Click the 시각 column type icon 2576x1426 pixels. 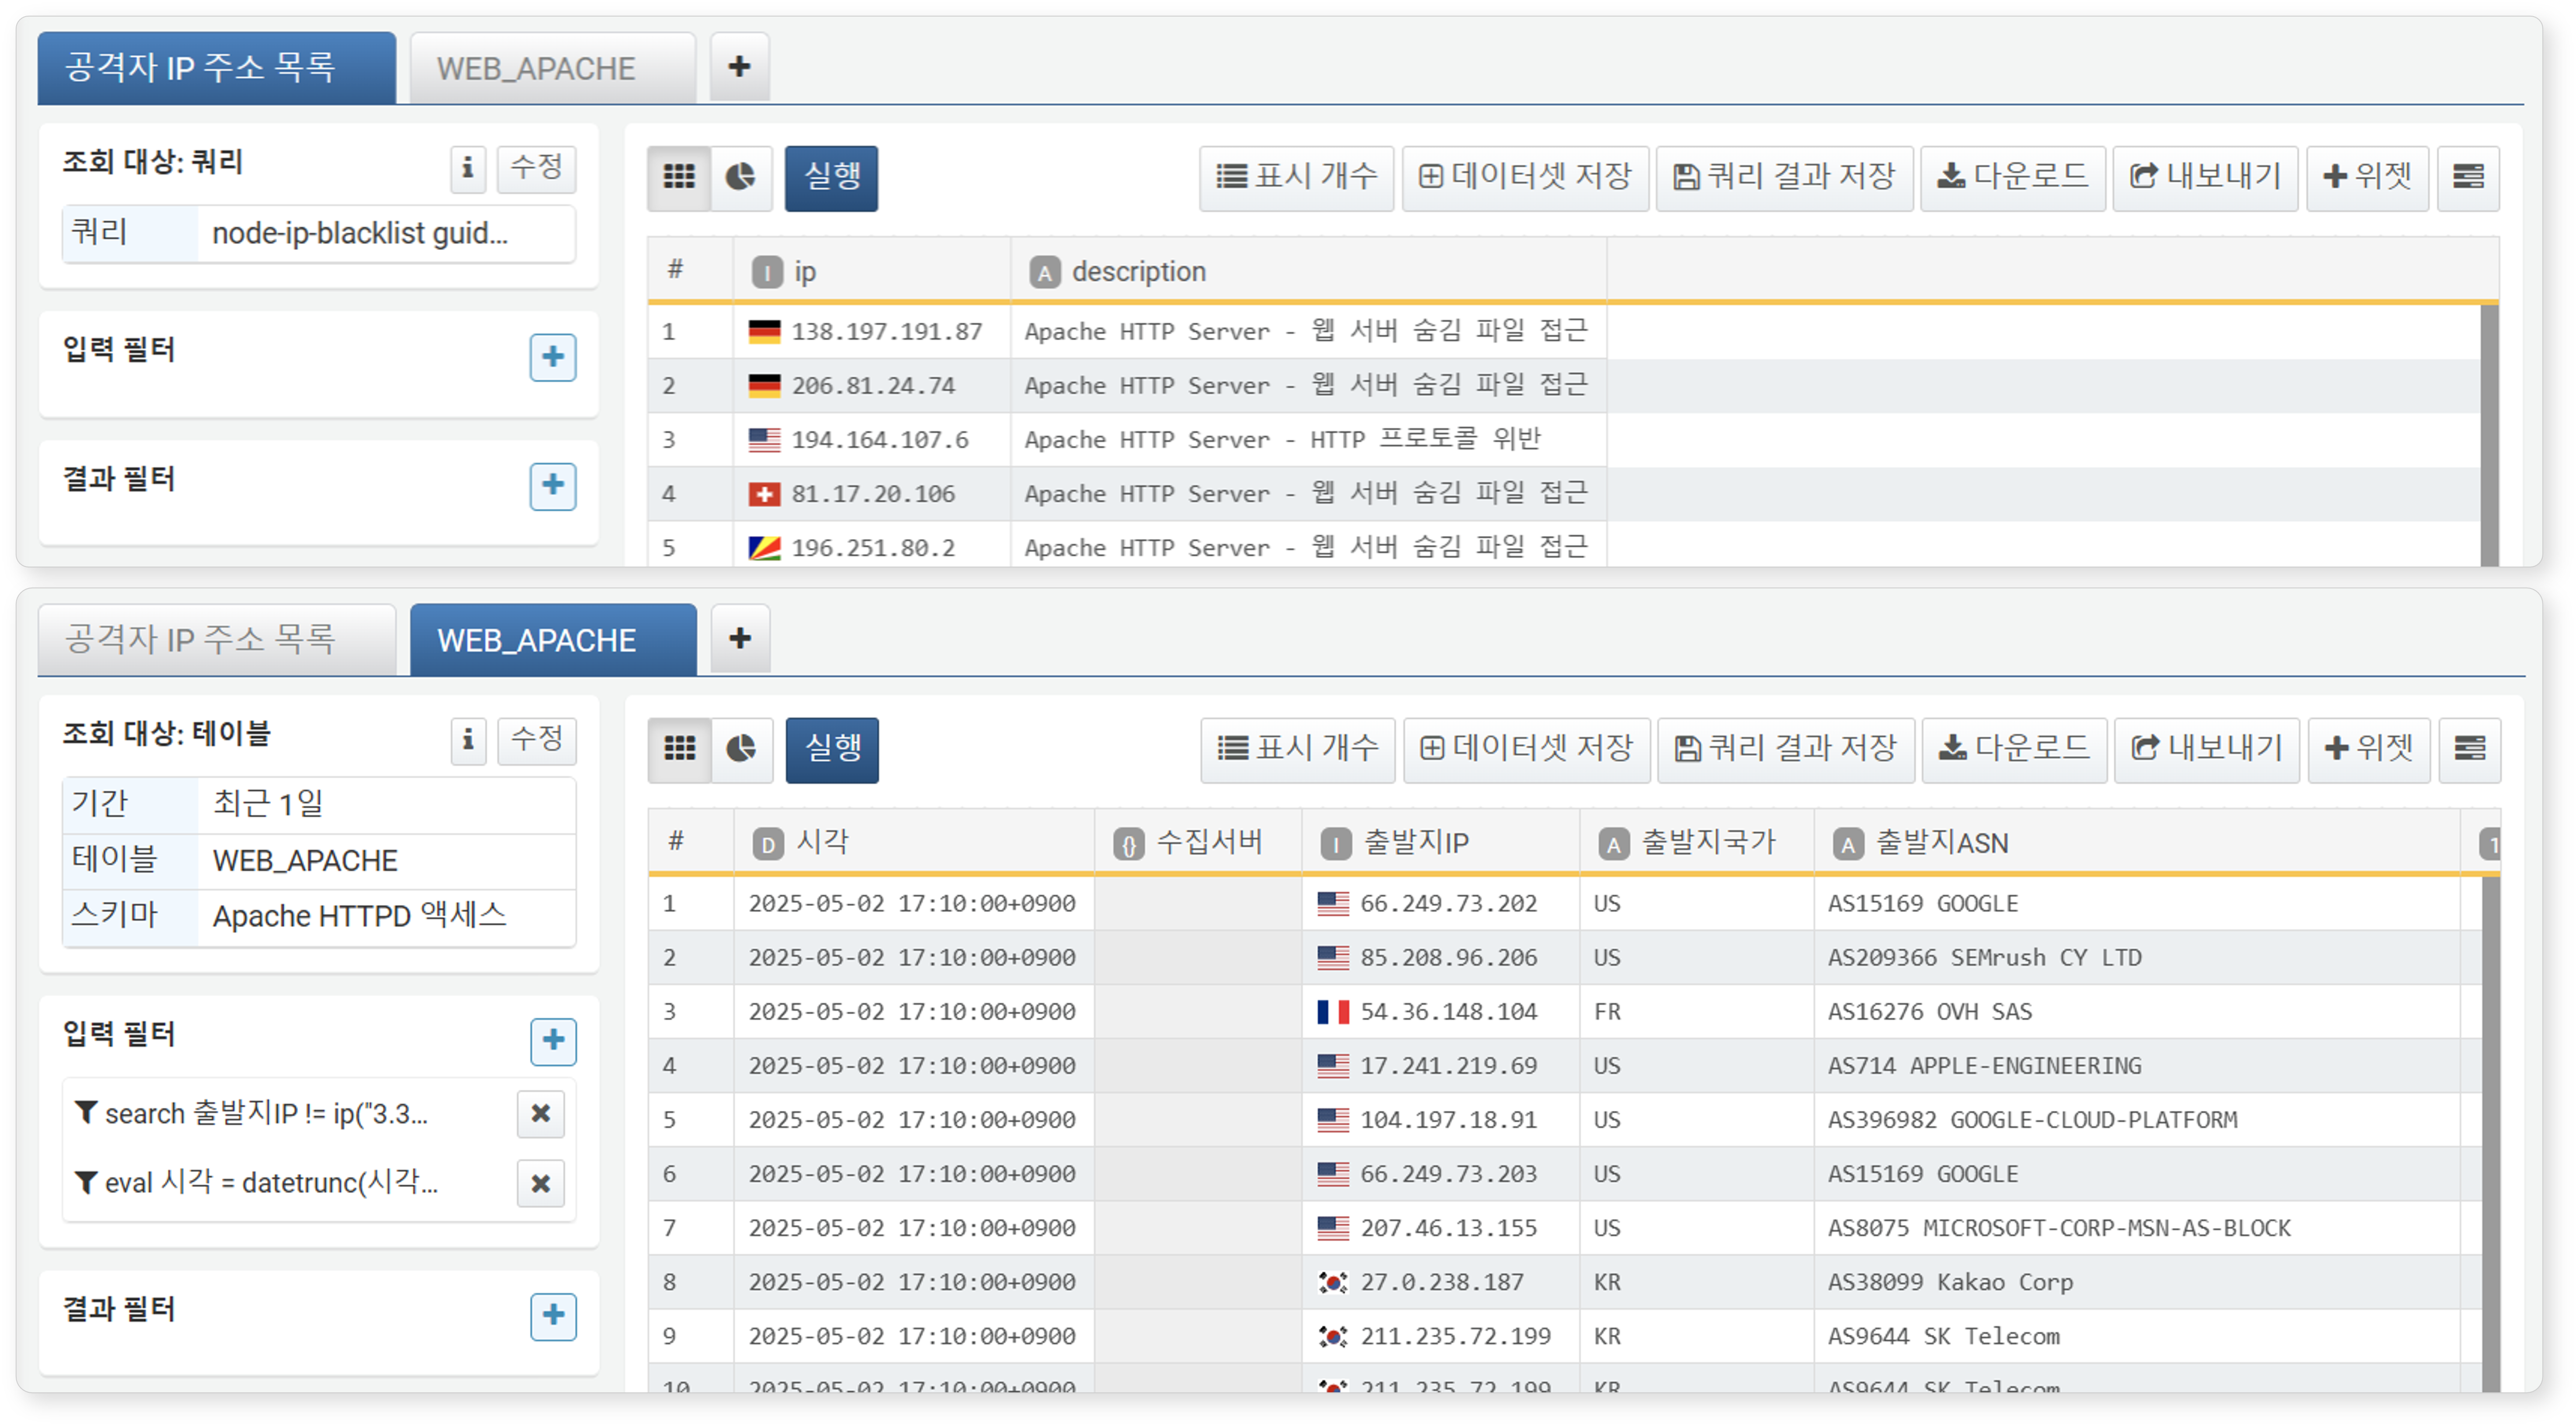click(x=768, y=845)
